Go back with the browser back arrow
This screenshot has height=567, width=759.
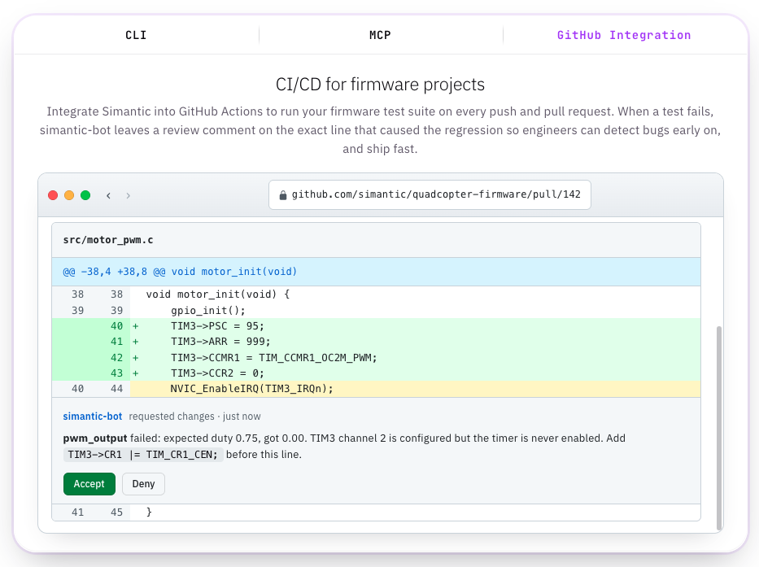(108, 195)
